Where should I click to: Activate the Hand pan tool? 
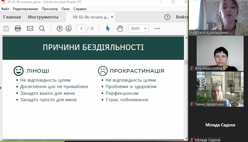(x=120, y=28)
